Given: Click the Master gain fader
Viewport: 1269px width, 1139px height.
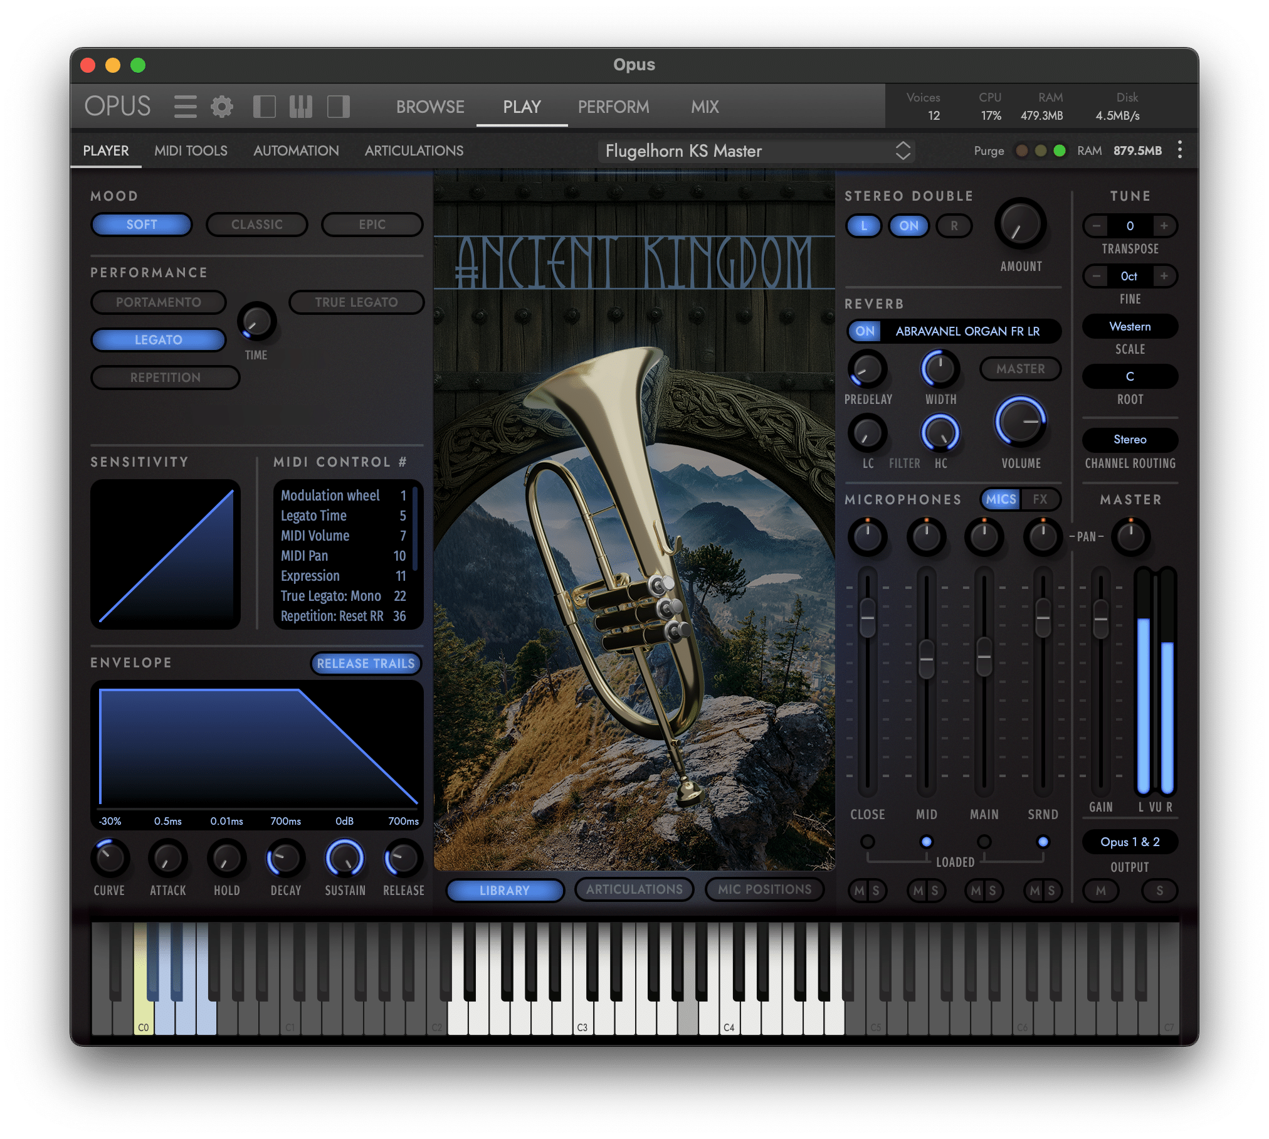Looking at the screenshot, I should click(1100, 619).
